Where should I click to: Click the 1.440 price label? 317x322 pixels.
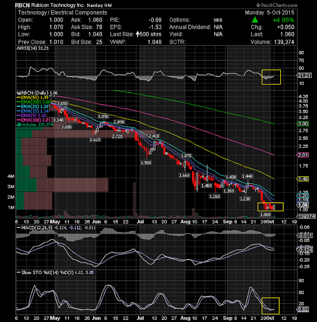(247, 177)
